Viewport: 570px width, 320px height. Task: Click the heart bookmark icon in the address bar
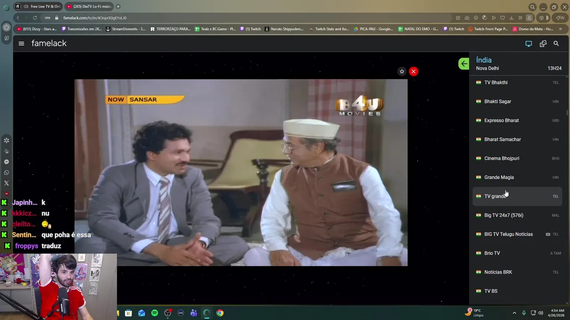point(502,18)
